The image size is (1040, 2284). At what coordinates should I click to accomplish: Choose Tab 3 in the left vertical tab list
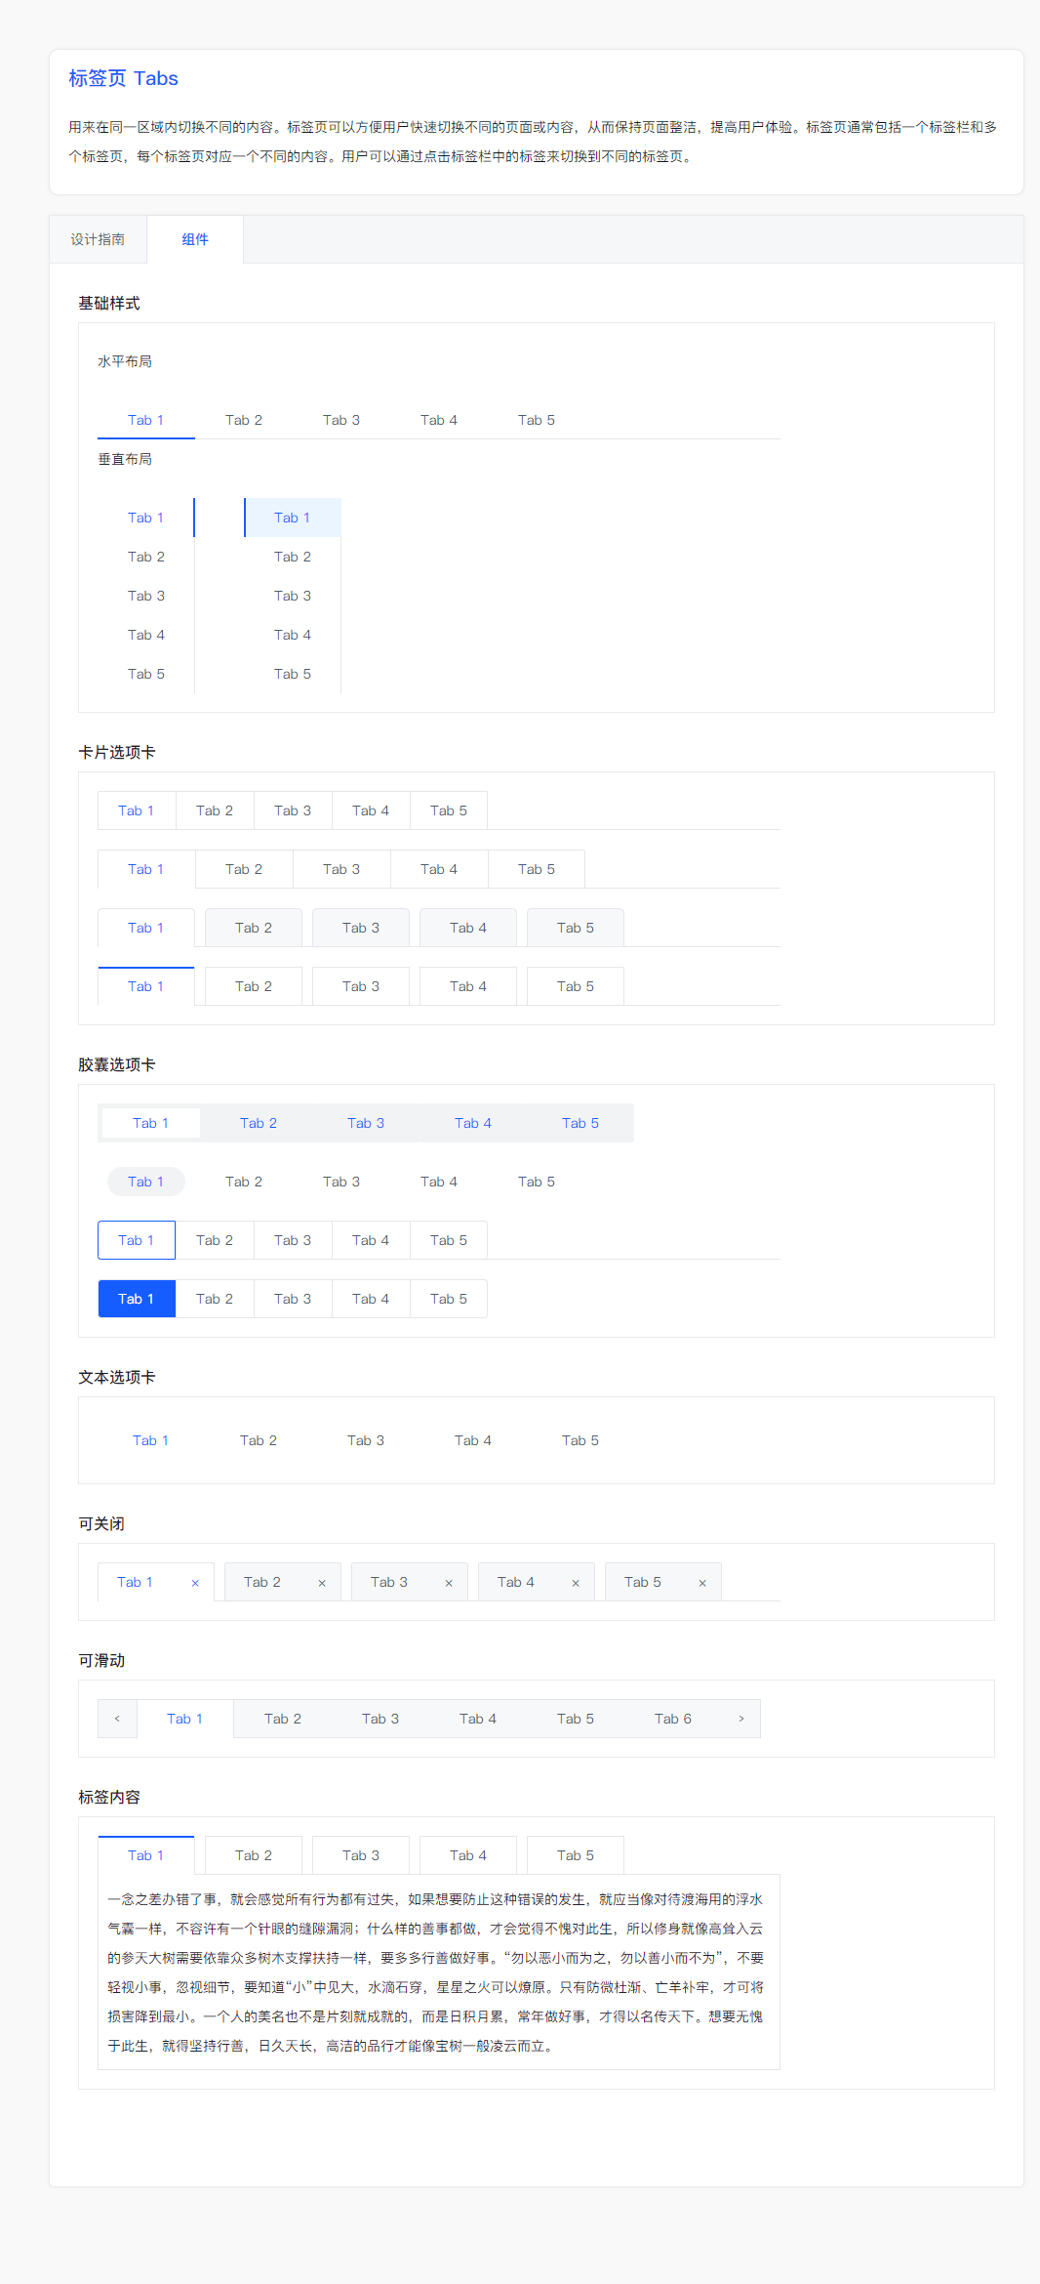(x=146, y=596)
